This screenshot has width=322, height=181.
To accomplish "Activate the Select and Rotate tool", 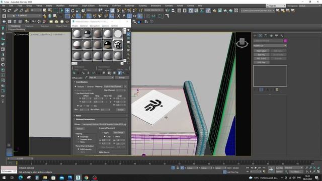I will pos(72,10).
